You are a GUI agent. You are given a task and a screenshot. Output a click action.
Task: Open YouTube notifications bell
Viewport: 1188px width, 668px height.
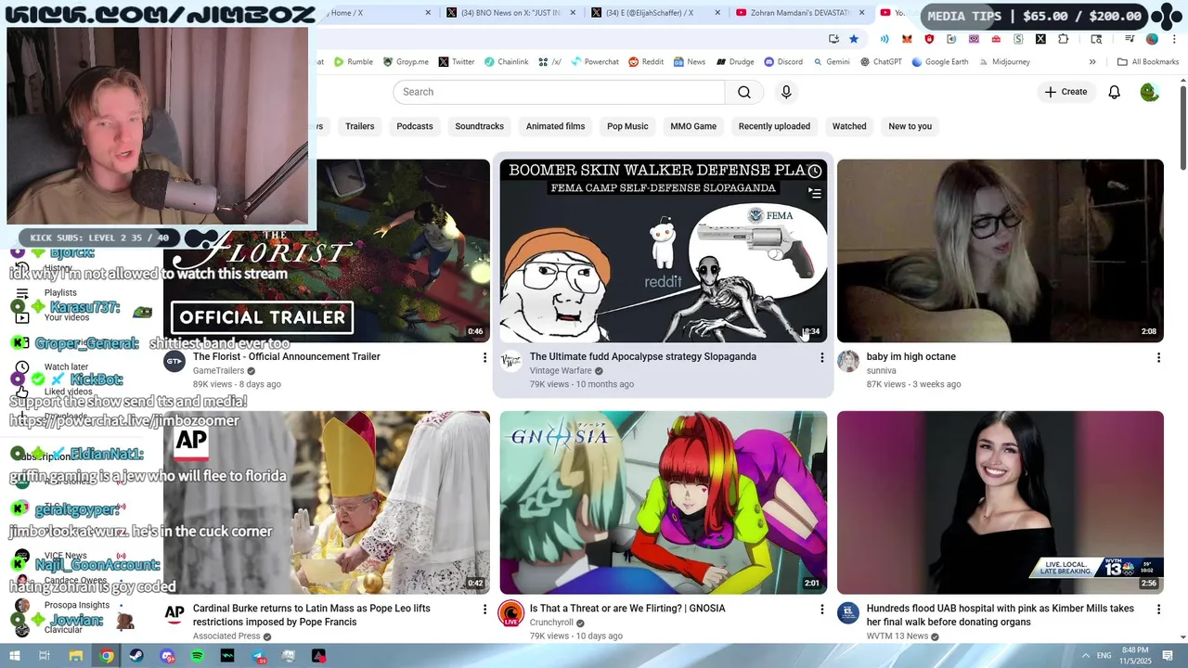[x=1114, y=92]
